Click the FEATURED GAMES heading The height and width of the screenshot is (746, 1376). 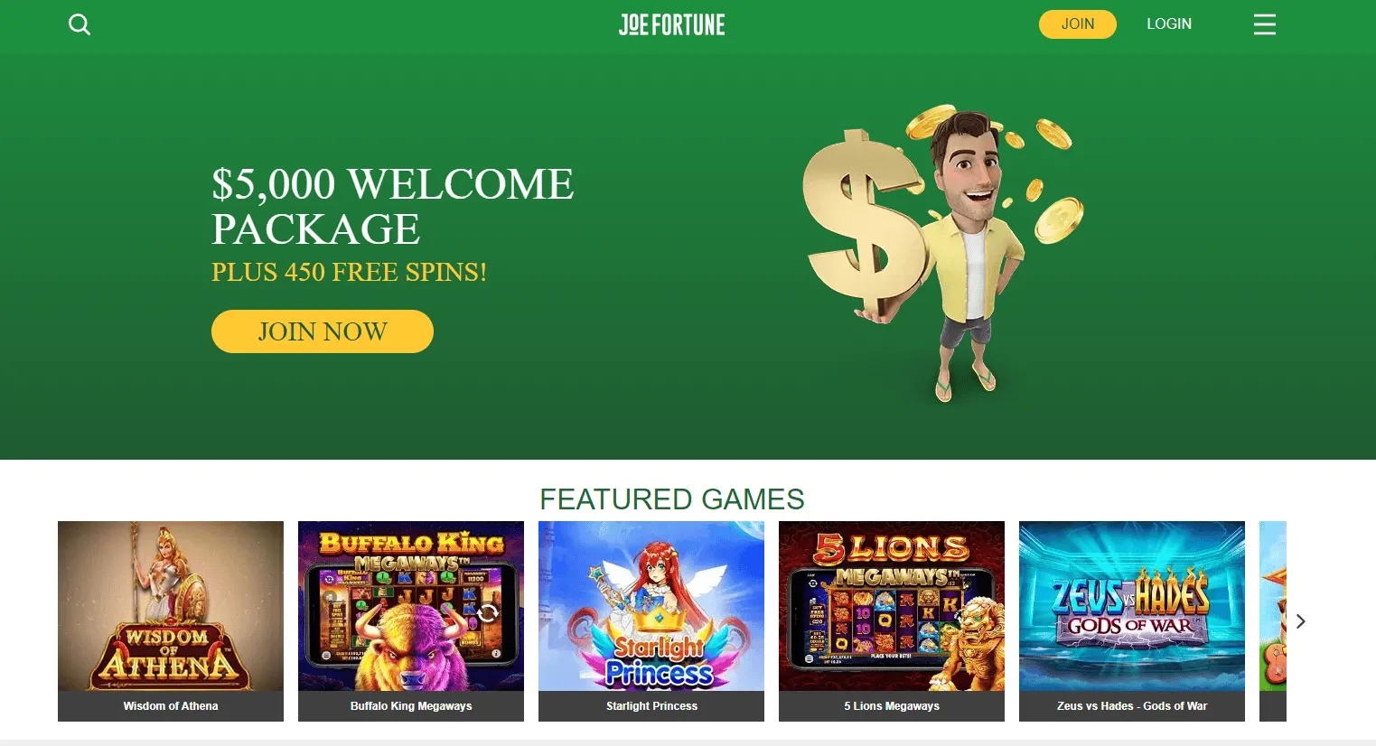point(671,499)
